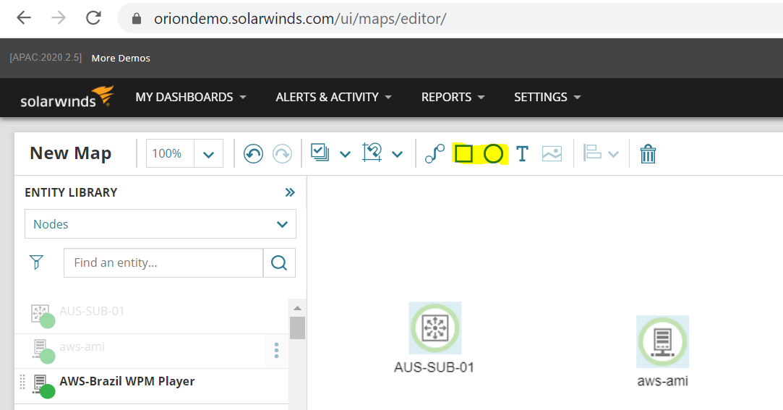Redo the map change
Image resolution: width=783 pixels, height=410 pixels.
(x=282, y=154)
